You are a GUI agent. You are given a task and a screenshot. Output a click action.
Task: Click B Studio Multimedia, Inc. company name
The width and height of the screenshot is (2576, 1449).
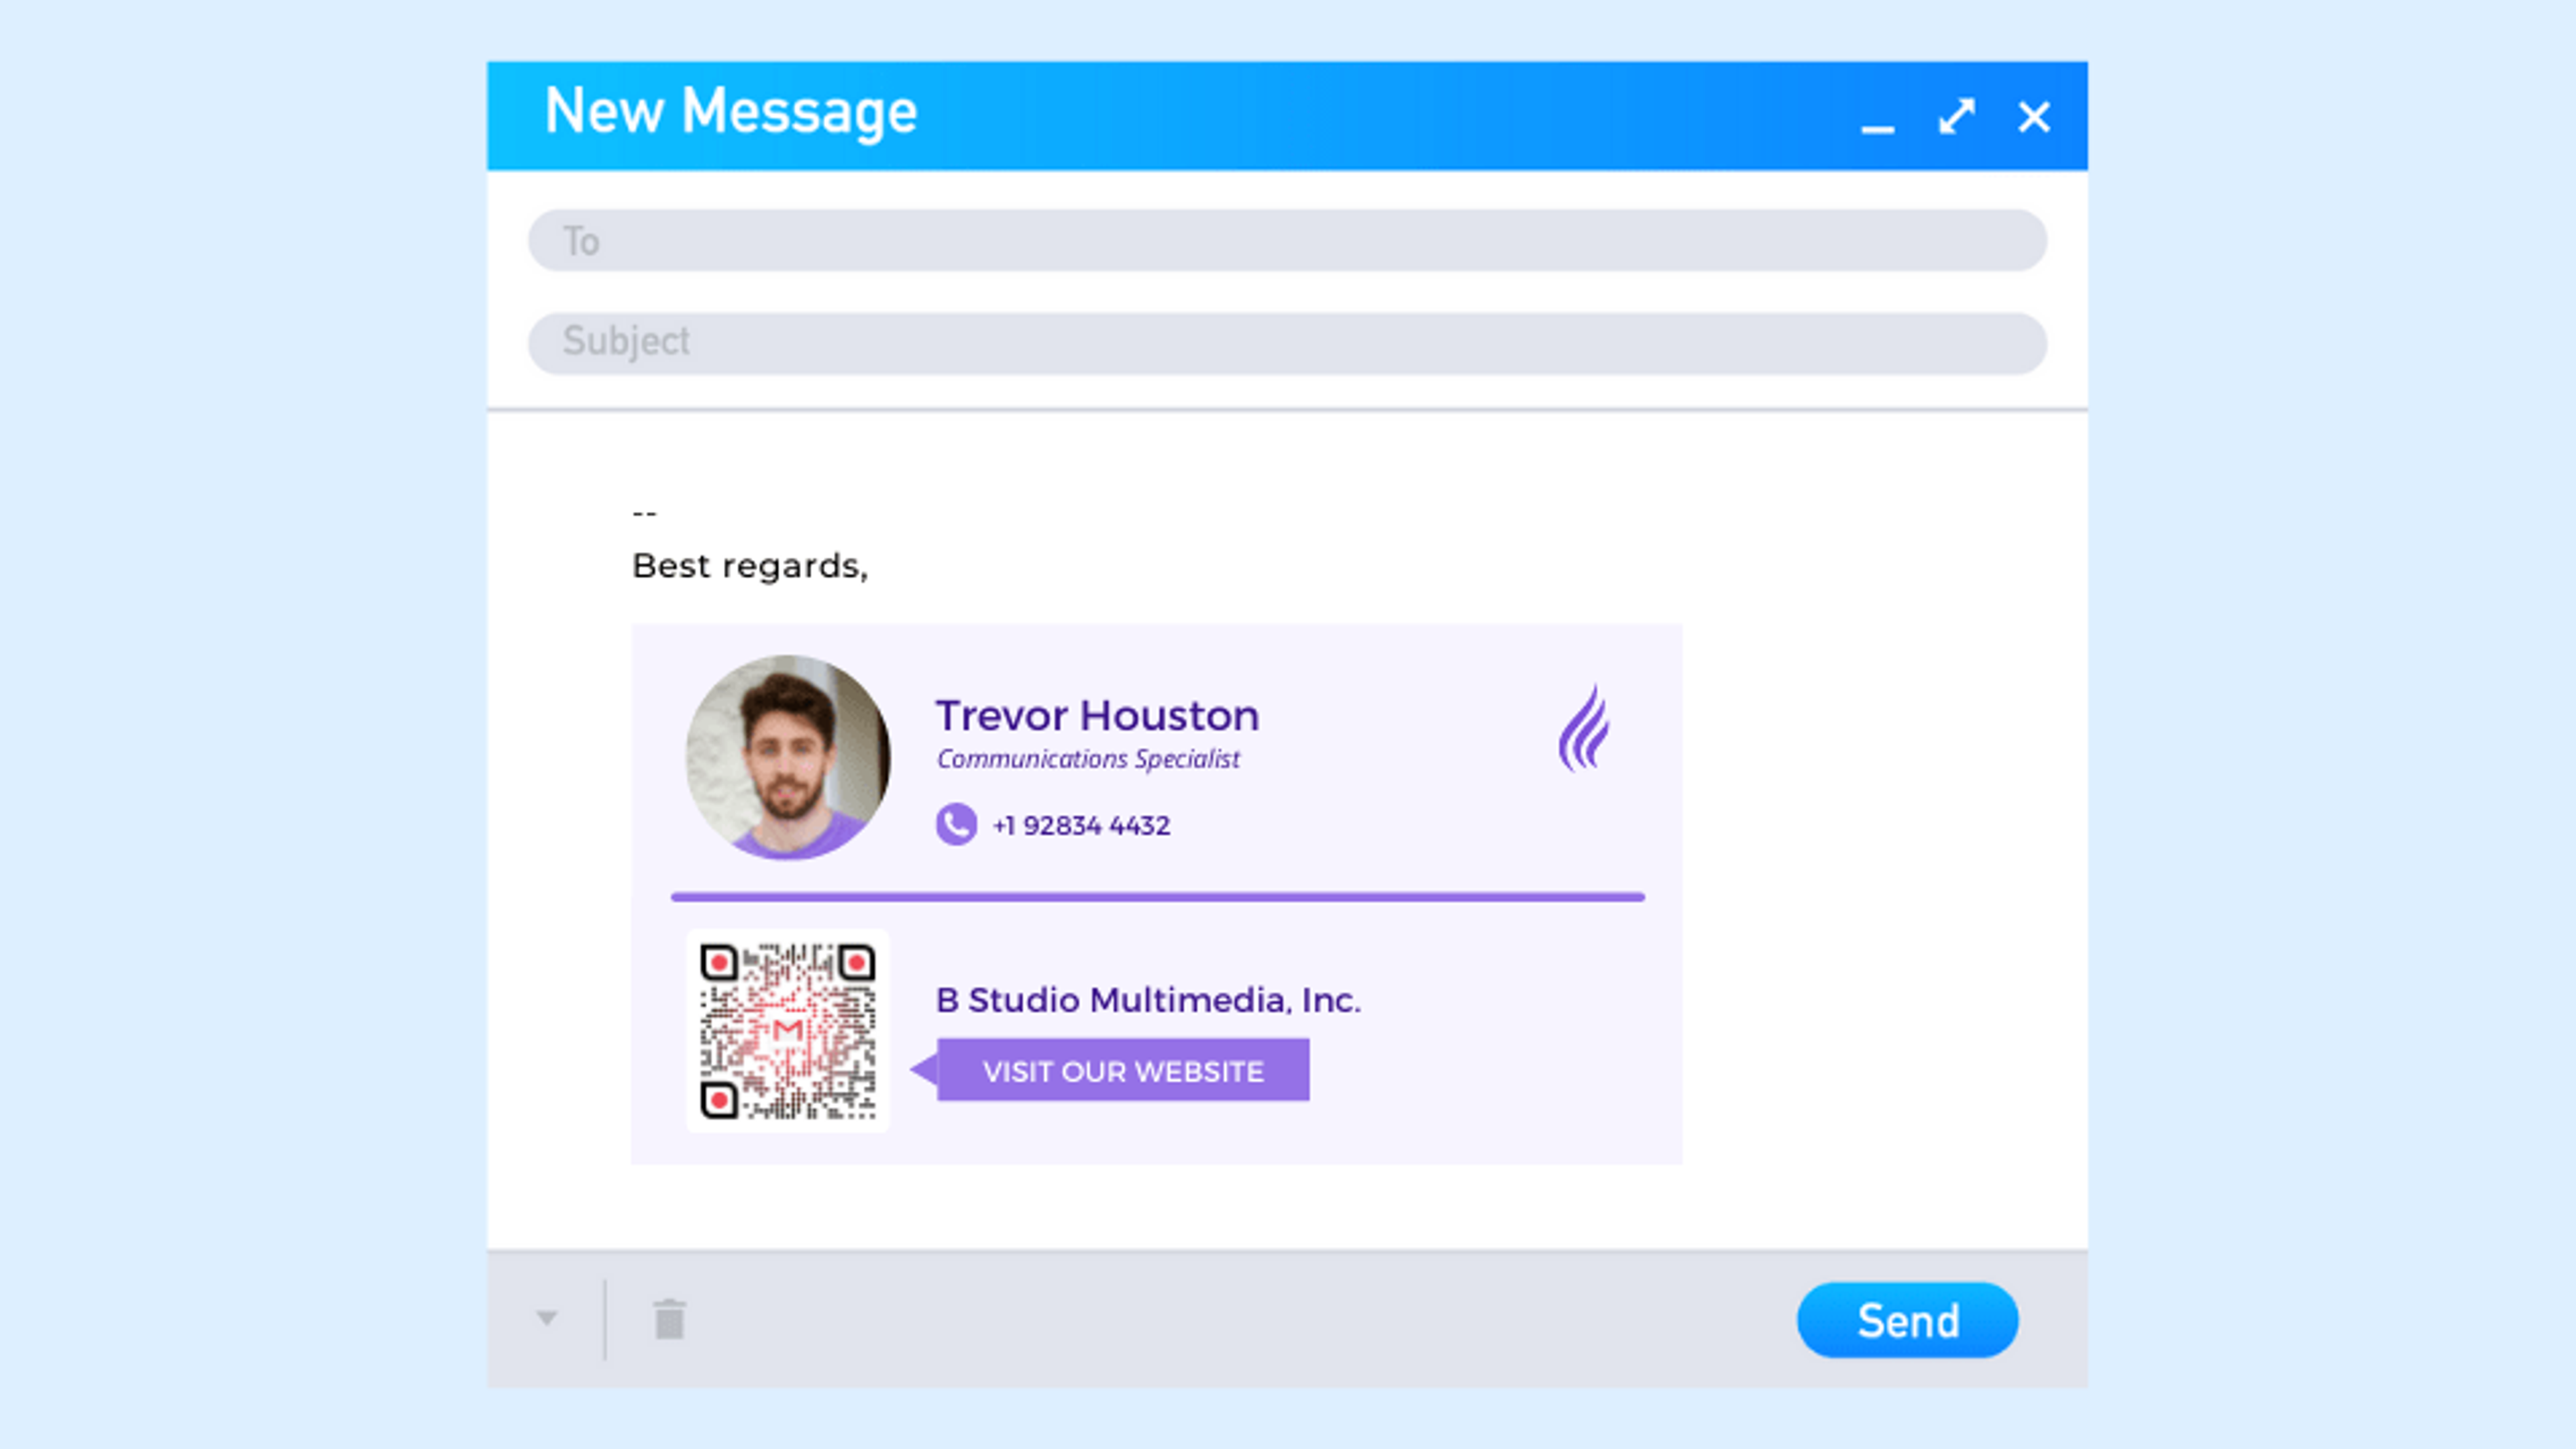[x=1148, y=1000]
